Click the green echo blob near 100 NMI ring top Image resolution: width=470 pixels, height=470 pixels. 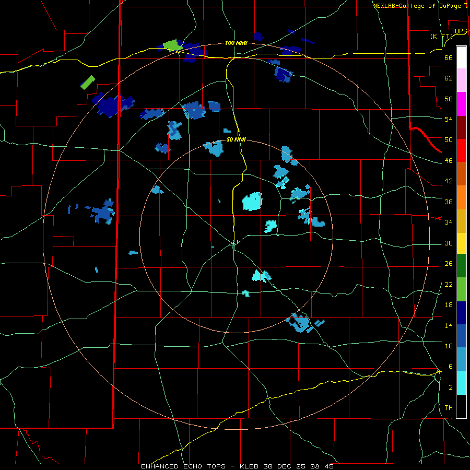pos(173,45)
